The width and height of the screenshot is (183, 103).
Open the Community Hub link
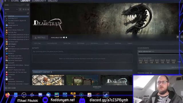[x=52, y=43]
